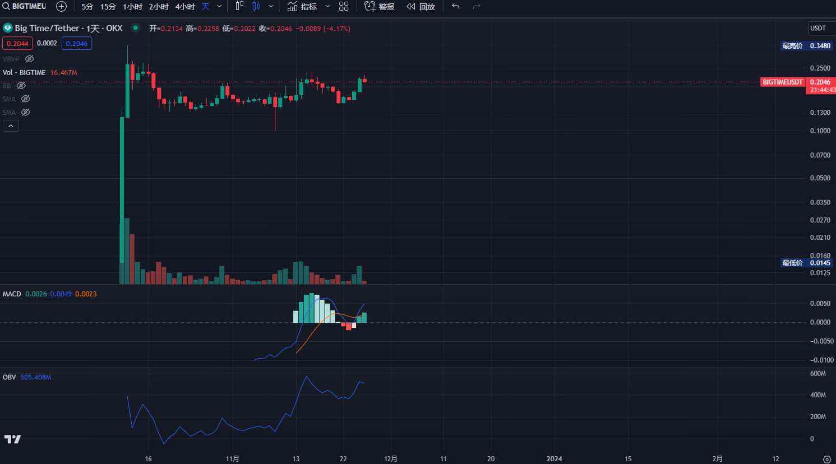Click the MACD value 0.0026
836x464 pixels.
[36, 294]
